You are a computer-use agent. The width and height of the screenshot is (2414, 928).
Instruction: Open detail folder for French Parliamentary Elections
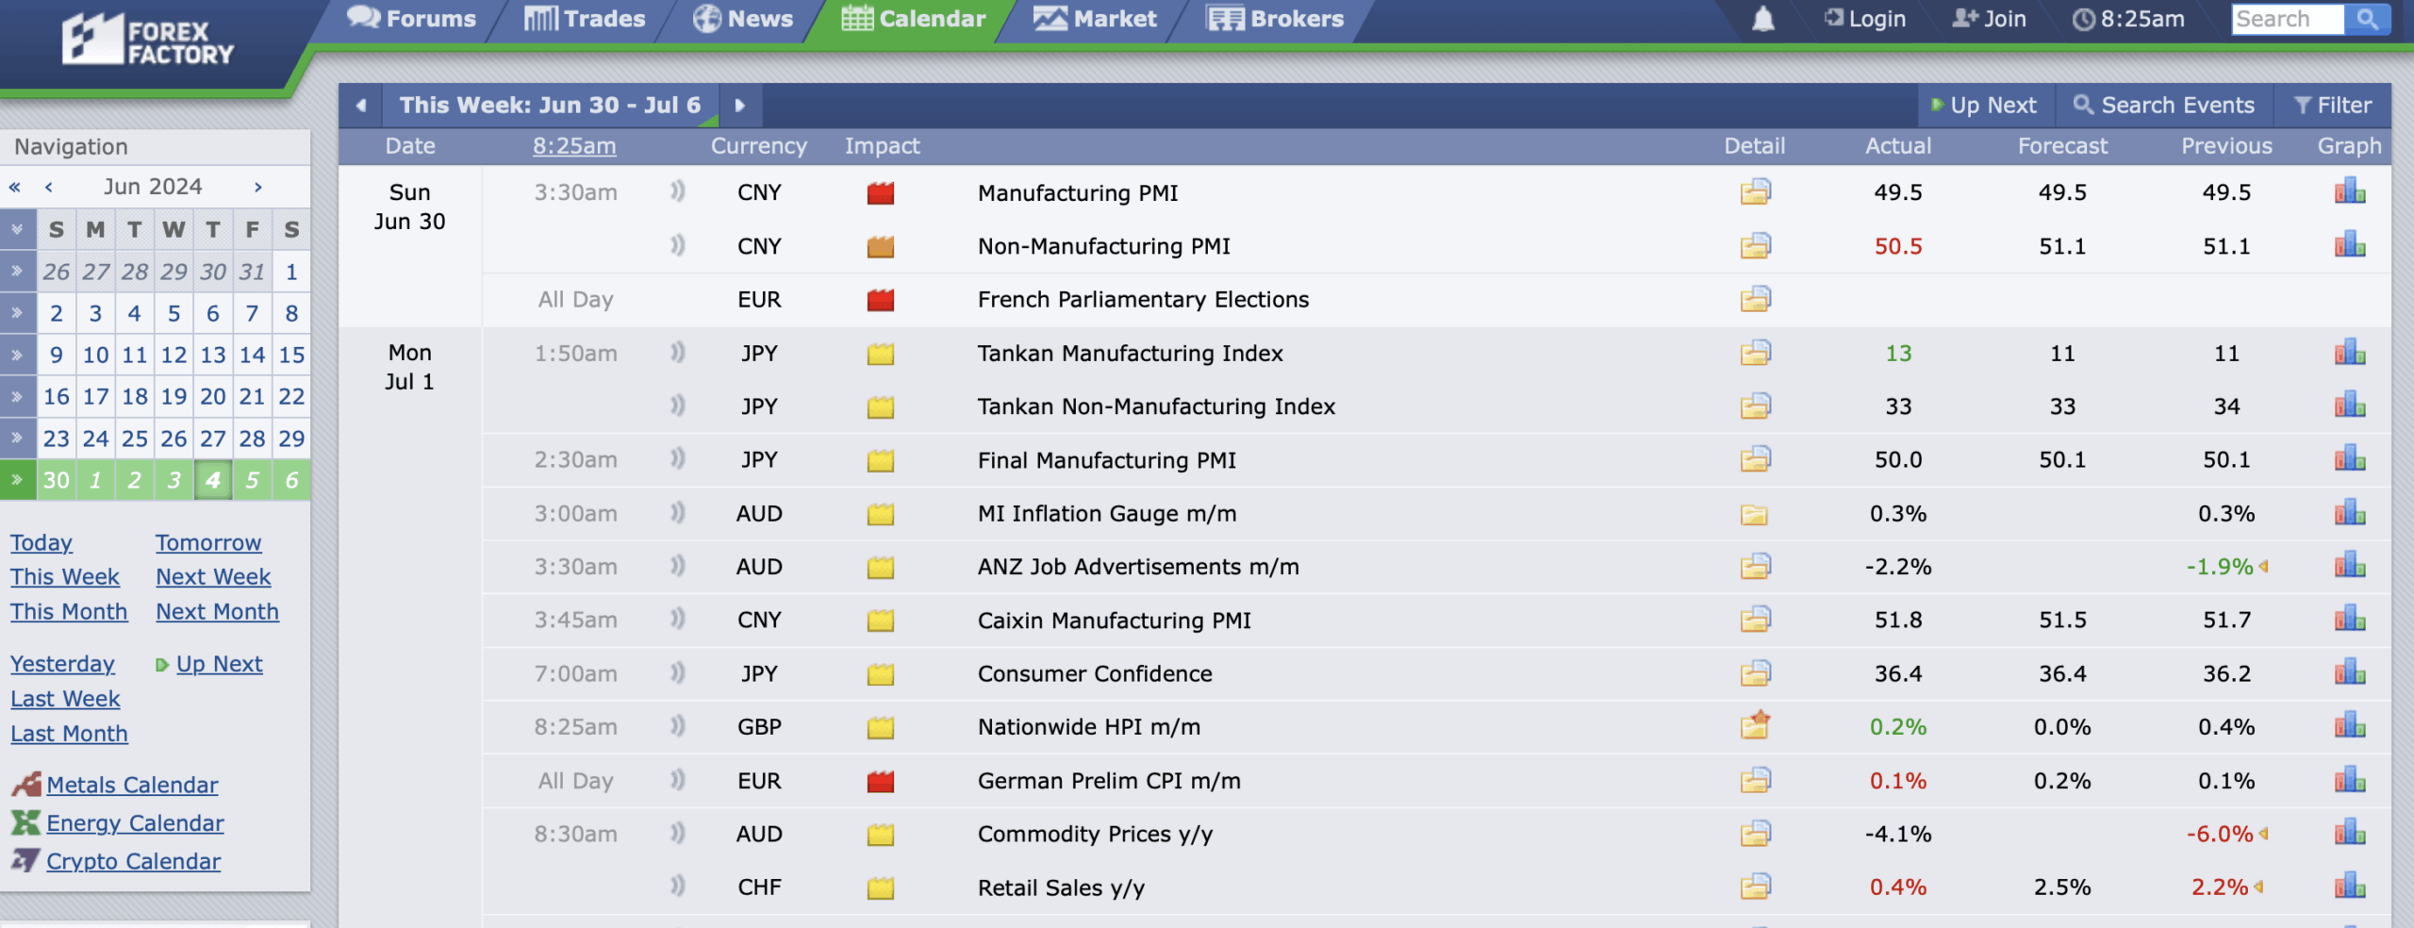coord(1755,299)
